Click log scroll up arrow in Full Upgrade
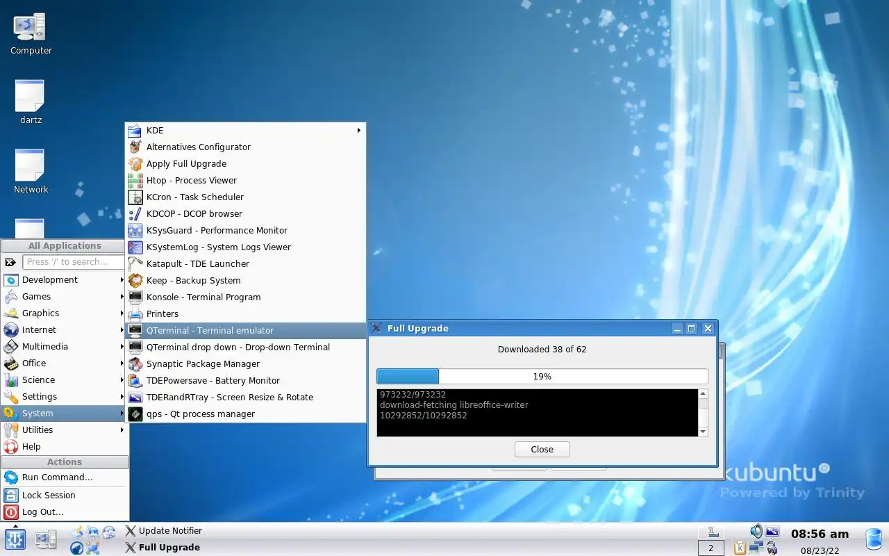Screen dimensions: 889x556 tap(703, 394)
